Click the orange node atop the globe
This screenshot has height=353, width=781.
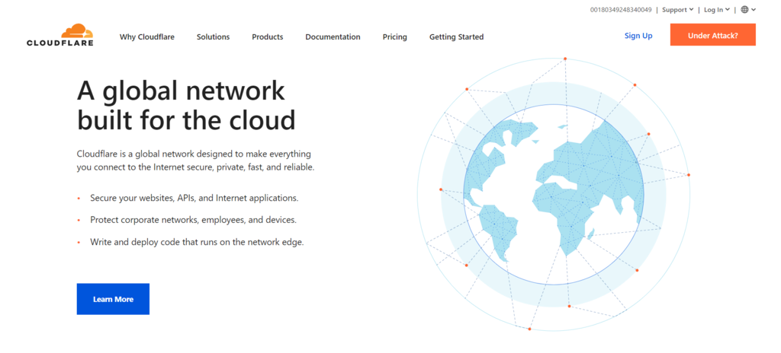click(565, 59)
